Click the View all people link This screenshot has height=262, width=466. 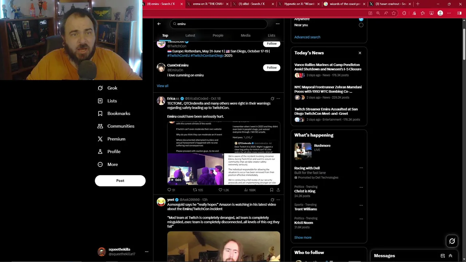(x=163, y=86)
